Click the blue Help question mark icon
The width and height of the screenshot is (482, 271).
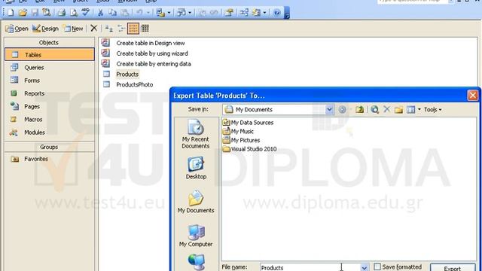[276, 13]
